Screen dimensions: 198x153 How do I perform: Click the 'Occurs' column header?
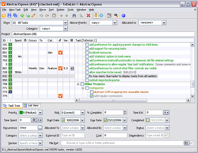33,40
